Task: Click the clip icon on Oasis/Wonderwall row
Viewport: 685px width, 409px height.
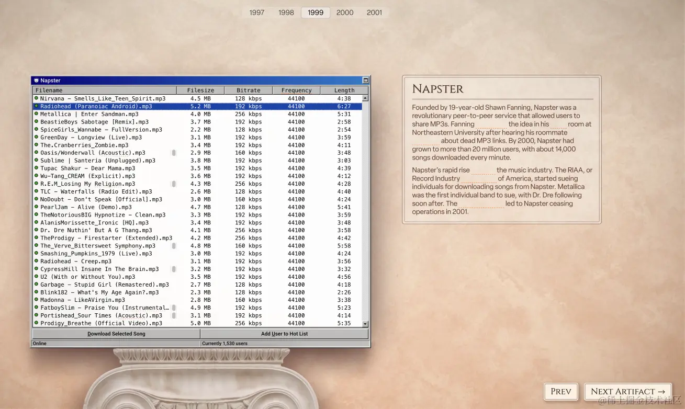Action: coord(174,153)
